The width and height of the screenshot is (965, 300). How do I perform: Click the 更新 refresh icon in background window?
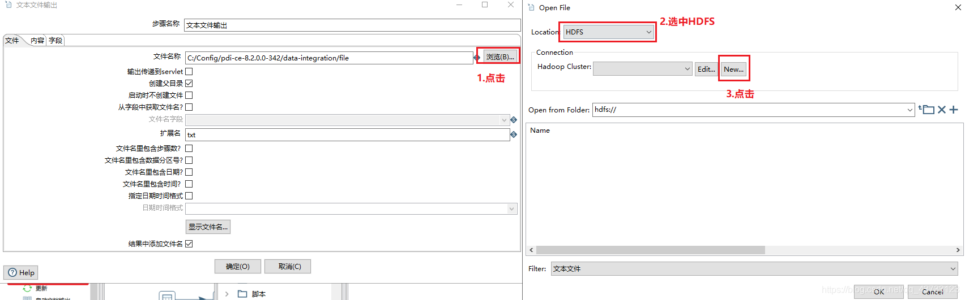27,289
